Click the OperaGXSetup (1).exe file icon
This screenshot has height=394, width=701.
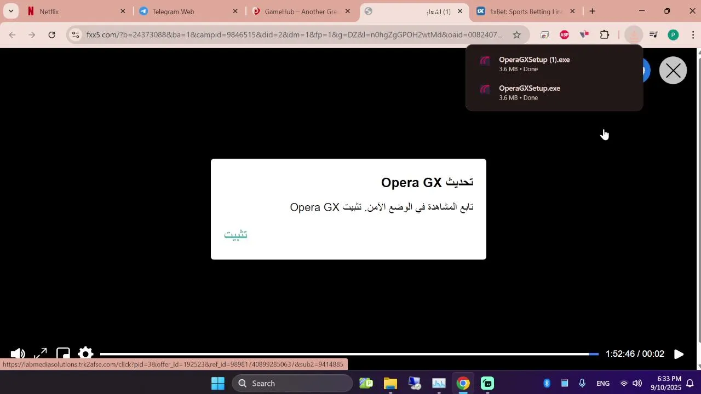click(x=485, y=61)
